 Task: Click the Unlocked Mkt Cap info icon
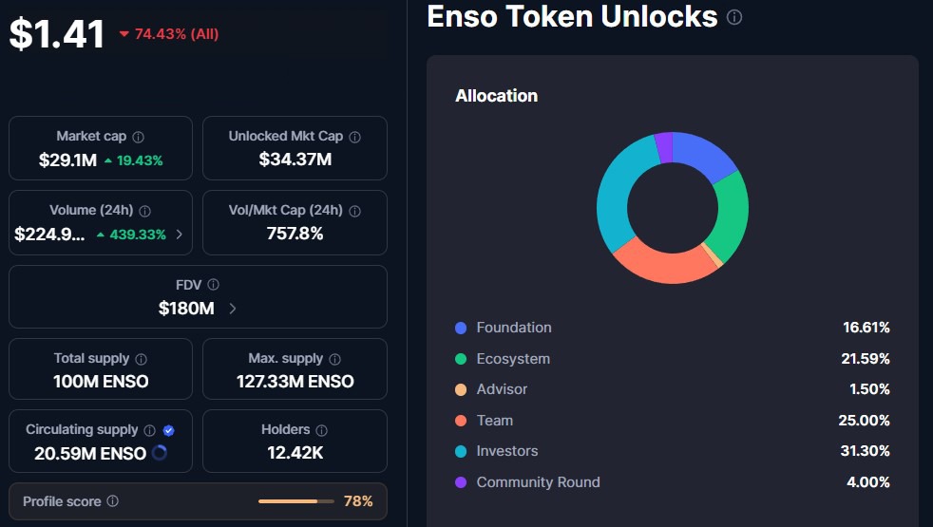point(355,137)
